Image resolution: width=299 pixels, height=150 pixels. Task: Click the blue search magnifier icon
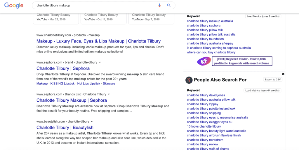click(x=169, y=5)
